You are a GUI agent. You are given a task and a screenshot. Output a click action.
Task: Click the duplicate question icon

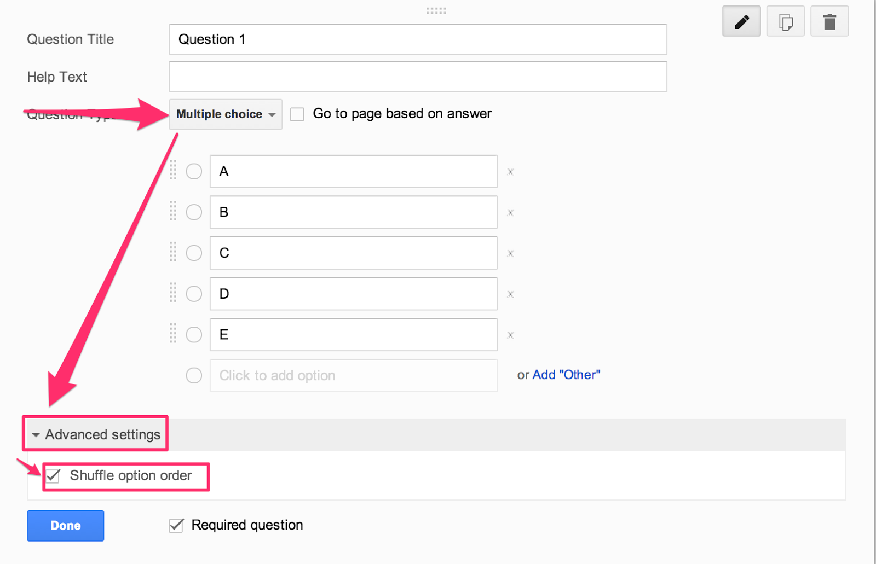point(786,22)
